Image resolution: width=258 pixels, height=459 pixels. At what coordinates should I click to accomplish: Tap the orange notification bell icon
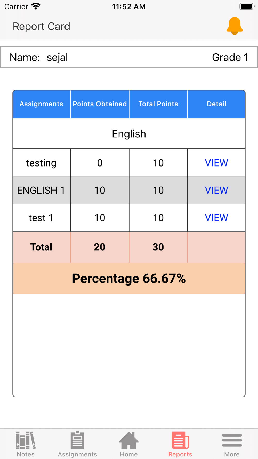click(235, 26)
